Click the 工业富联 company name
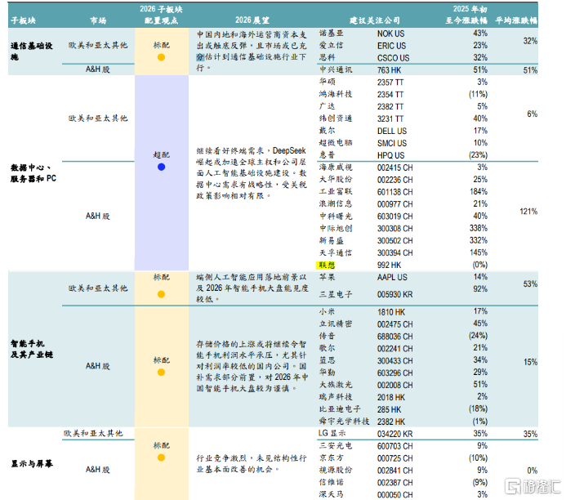The height and width of the screenshot is (500, 566). point(336,192)
